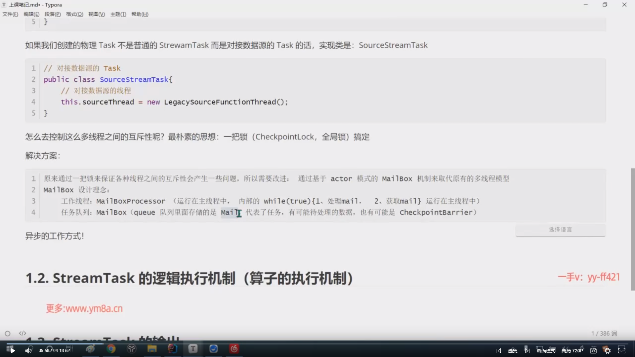Viewport: 635px width, 357px height.
Task: Toggle source code mode in Typora
Action: coord(22,333)
